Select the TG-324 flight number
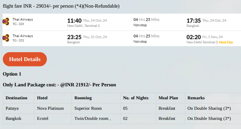The width and height of the screenshot is (241, 129). 18,24
